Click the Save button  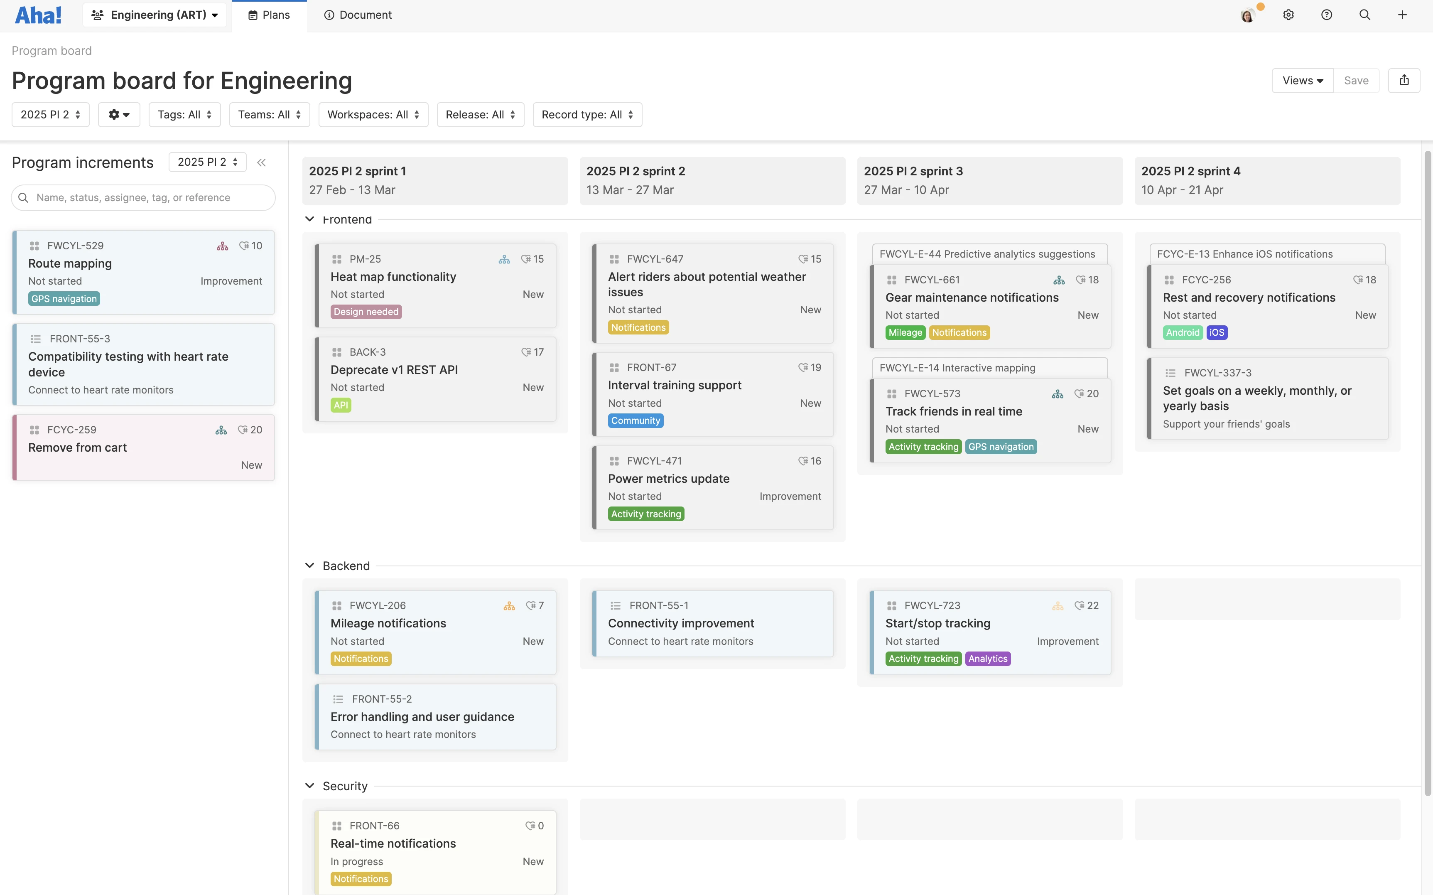click(1357, 81)
